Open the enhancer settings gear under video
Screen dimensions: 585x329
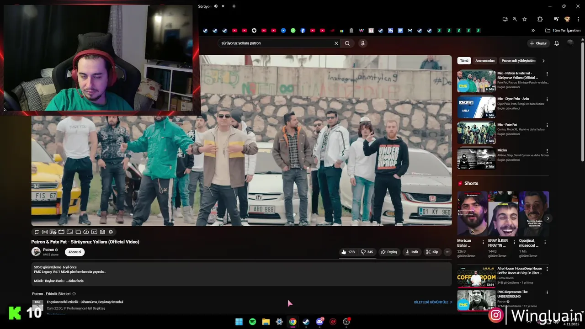tap(111, 232)
